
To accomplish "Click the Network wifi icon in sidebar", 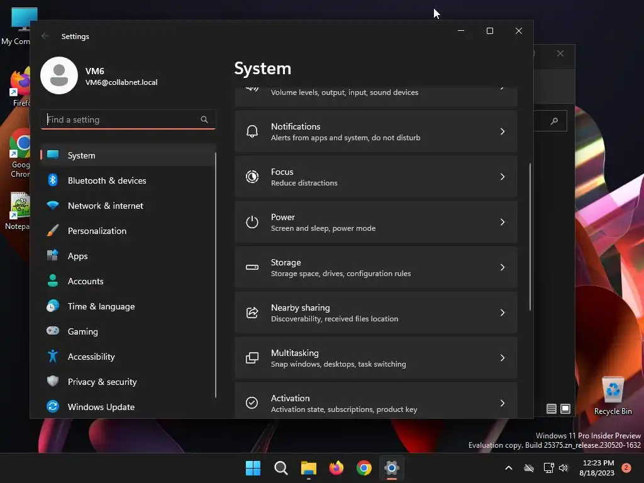I will point(53,206).
